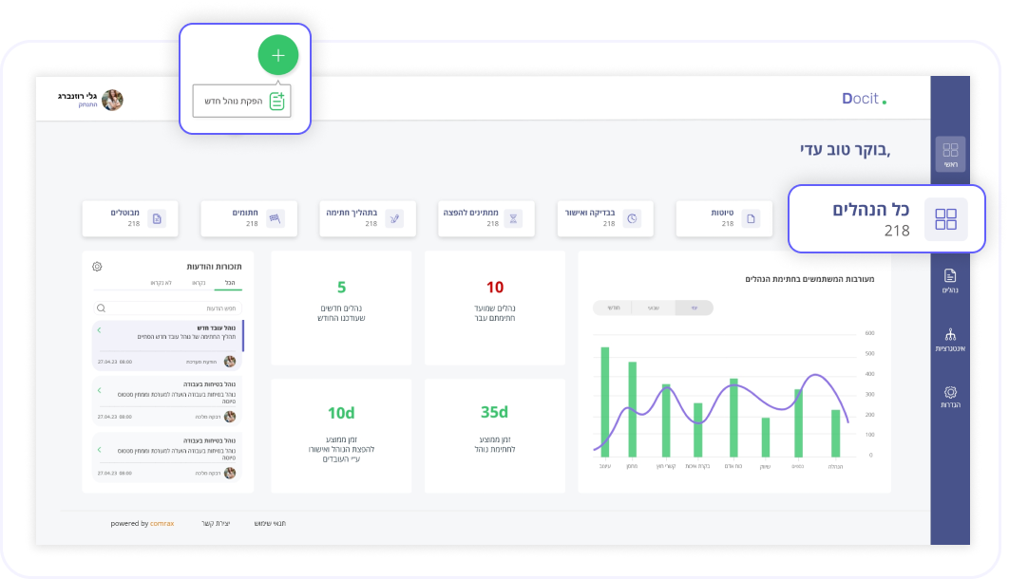Select the middle chart period toggle
This screenshot has width=1009, height=579.
click(653, 308)
